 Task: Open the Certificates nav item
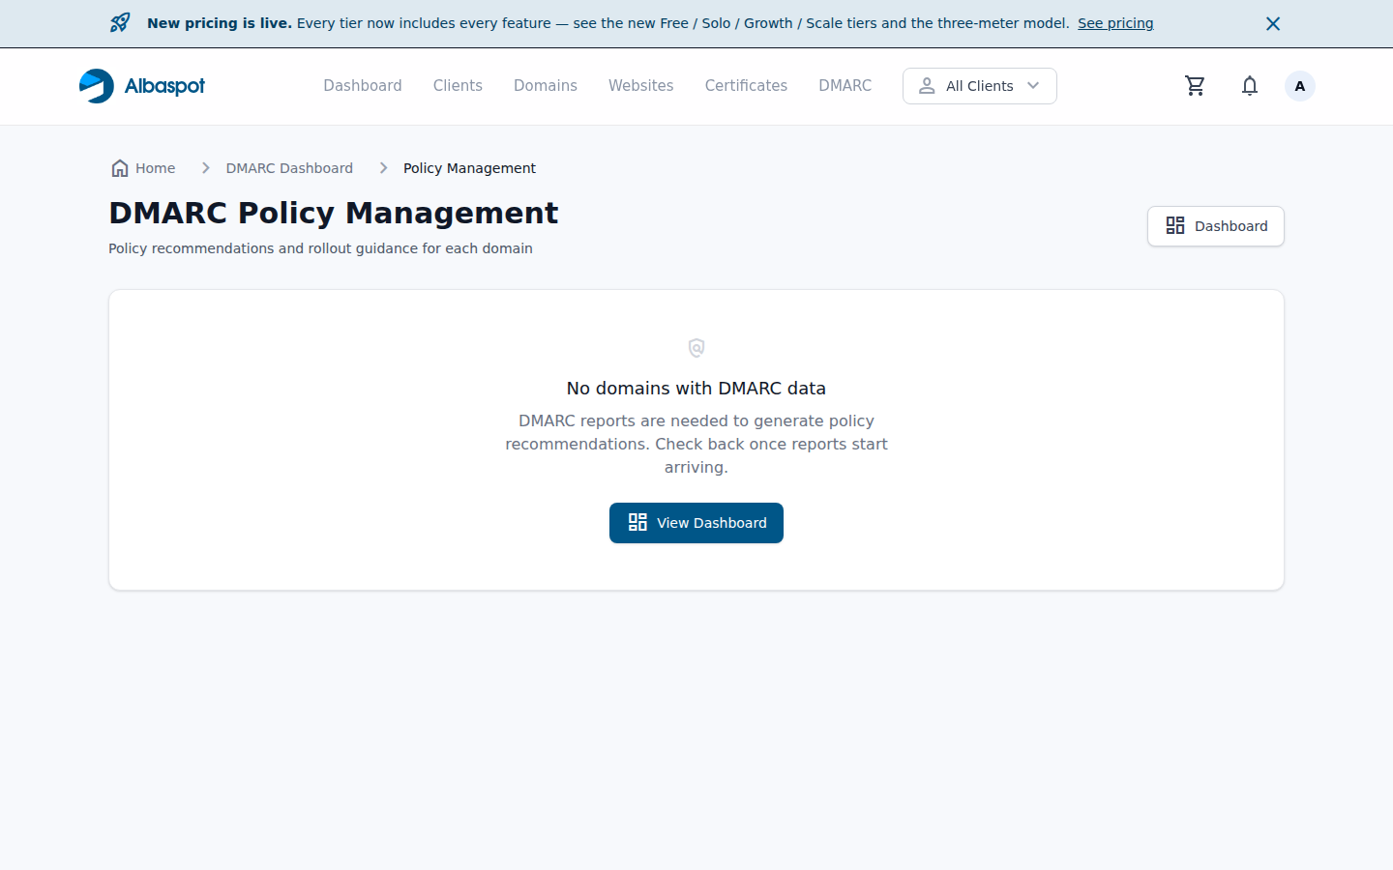coord(746,86)
